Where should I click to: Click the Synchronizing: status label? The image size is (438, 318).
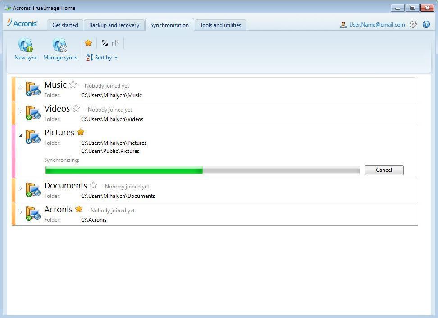pyautogui.click(x=62, y=160)
